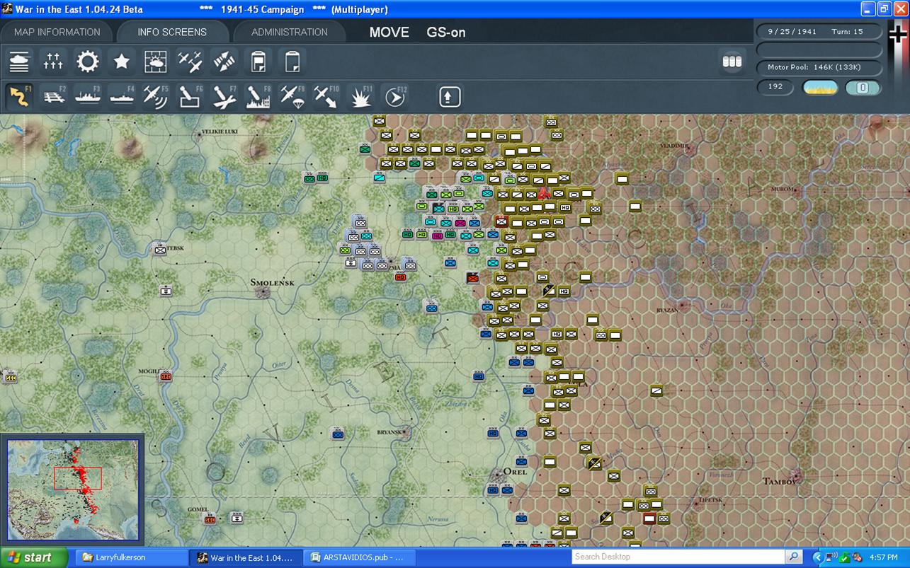Open the report clipboard with flag icon
Screen dimensions: 910x568
[x=258, y=62]
